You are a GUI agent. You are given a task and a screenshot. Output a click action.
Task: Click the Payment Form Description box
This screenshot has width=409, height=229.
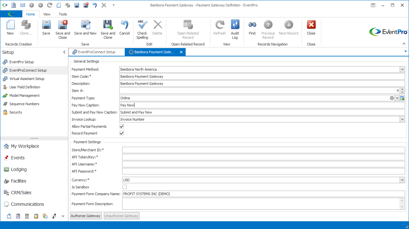coord(263,204)
